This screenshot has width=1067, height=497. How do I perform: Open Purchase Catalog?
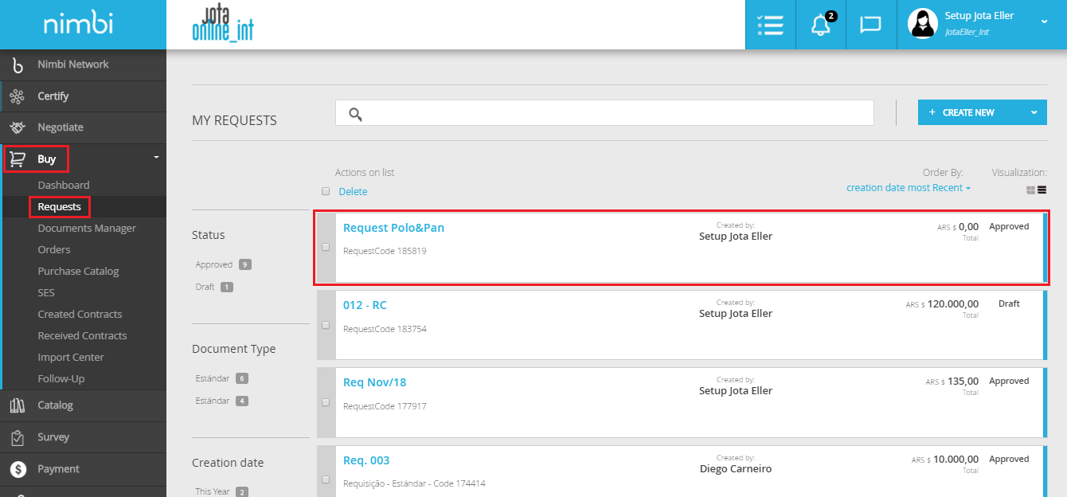[78, 271]
